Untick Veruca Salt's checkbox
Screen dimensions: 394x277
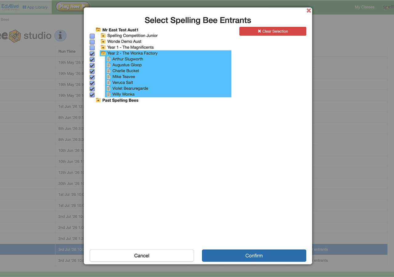coord(92,83)
